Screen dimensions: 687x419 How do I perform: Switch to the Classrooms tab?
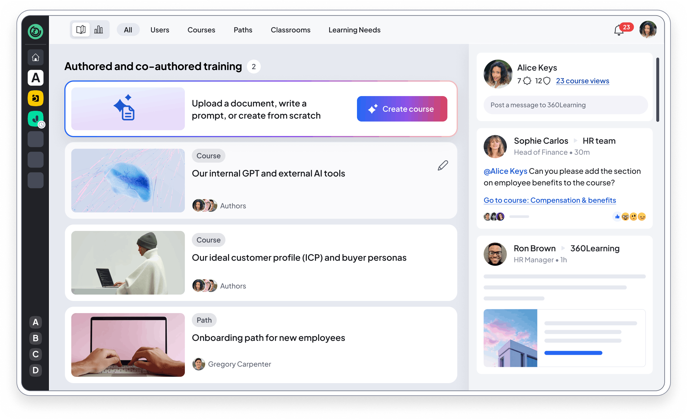pyautogui.click(x=291, y=30)
